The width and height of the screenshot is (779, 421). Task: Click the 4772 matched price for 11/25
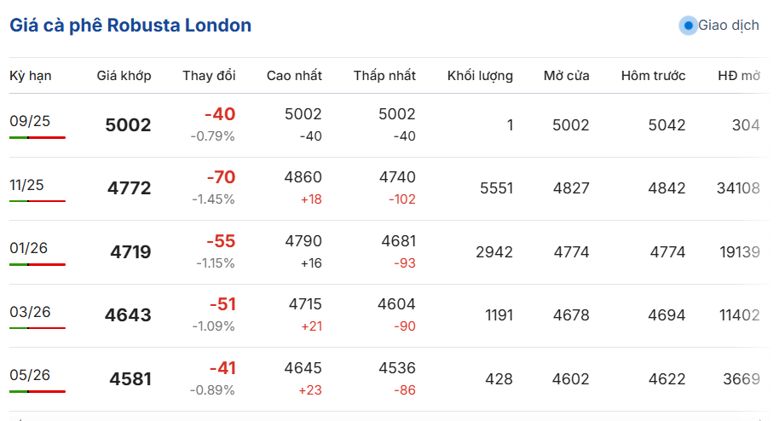click(x=130, y=188)
